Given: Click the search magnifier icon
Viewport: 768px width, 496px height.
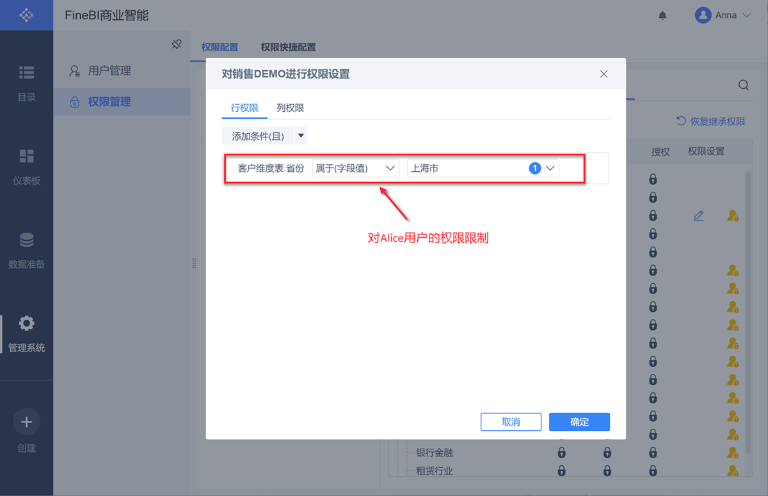Looking at the screenshot, I should click(x=743, y=86).
